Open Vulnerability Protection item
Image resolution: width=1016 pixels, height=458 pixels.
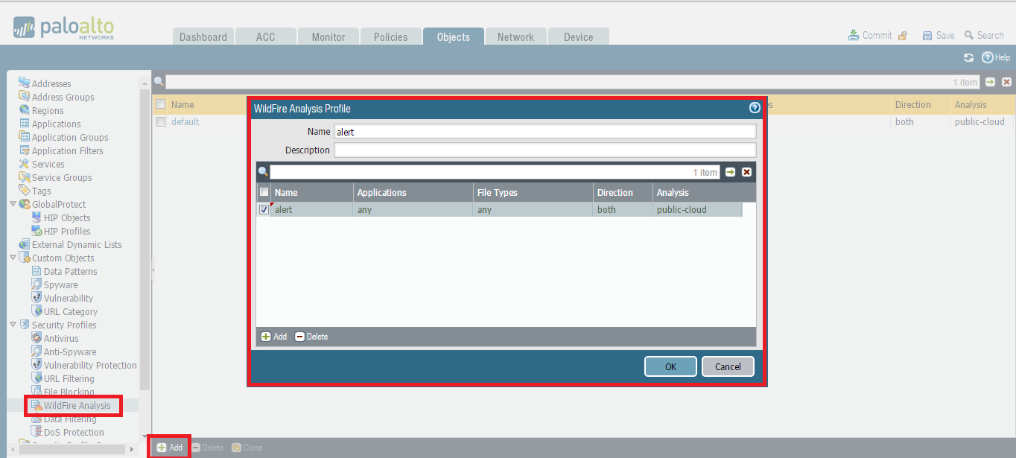pos(90,365)
